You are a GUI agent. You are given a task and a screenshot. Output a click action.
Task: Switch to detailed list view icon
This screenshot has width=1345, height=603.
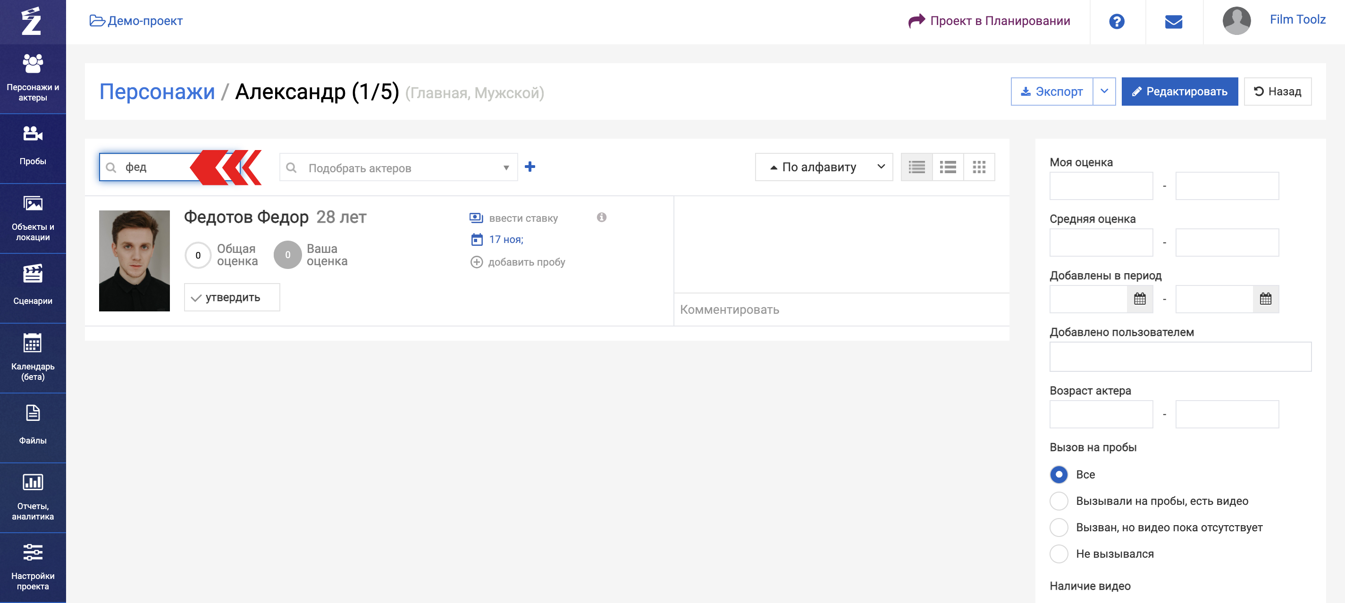pos(948,167)
